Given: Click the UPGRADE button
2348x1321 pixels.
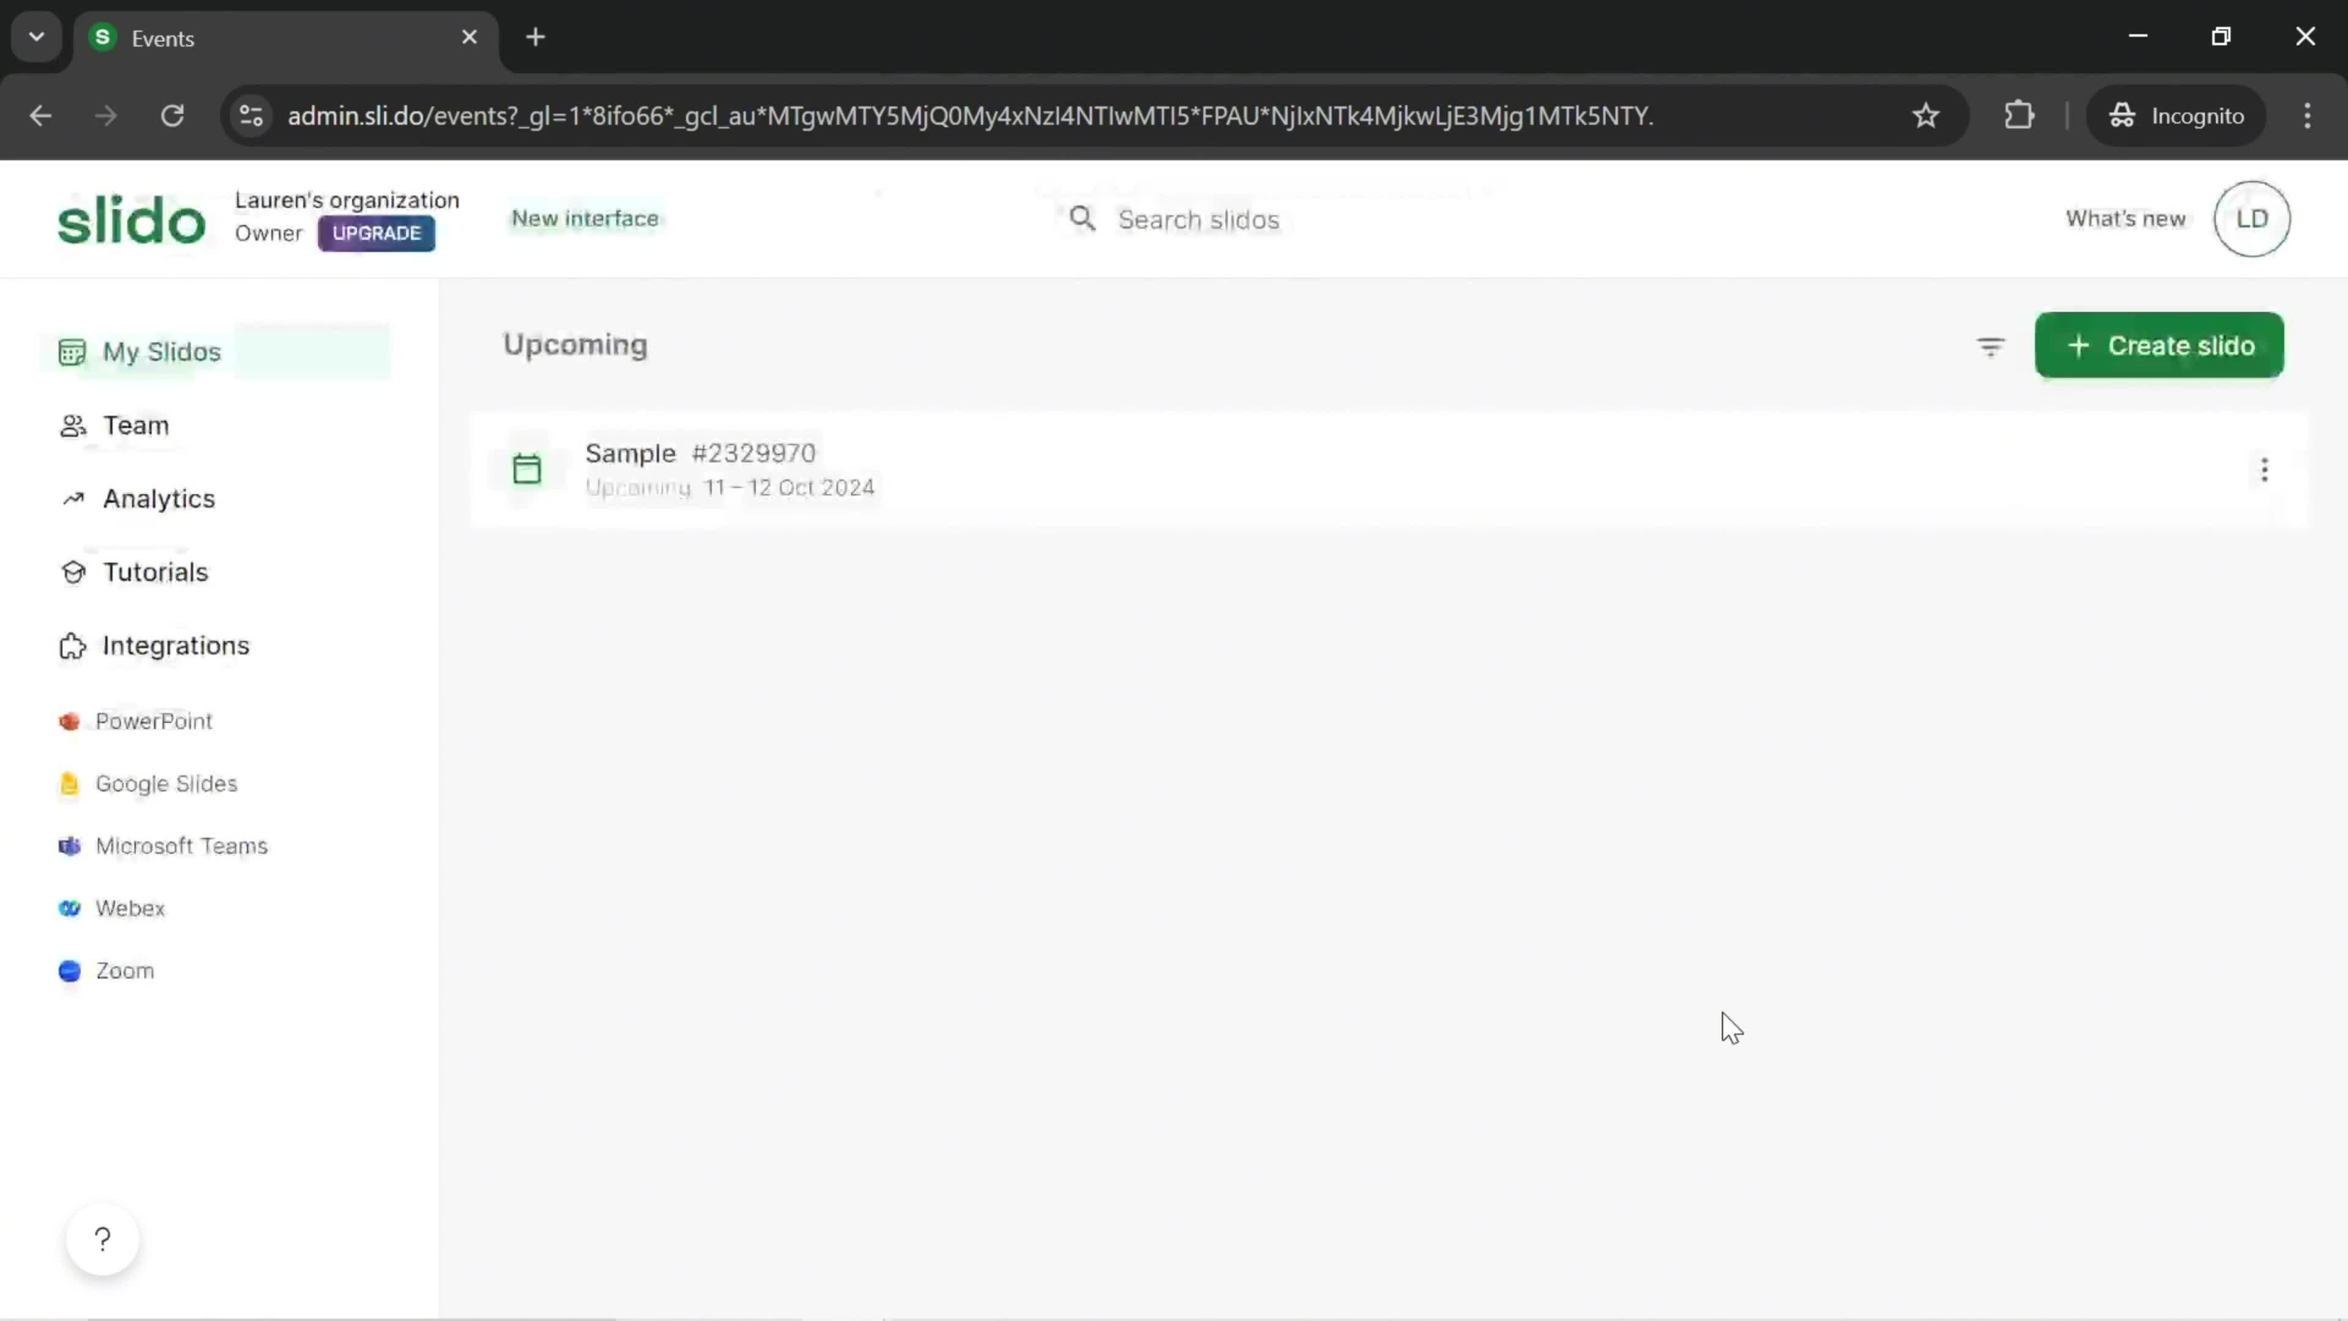Looking at the screenshot, I should tap(377, 234).
